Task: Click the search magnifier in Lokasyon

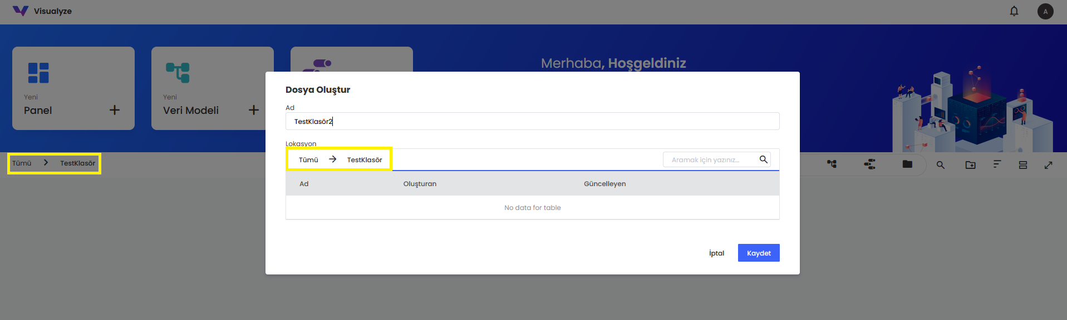Action: (x=764, y=159)
